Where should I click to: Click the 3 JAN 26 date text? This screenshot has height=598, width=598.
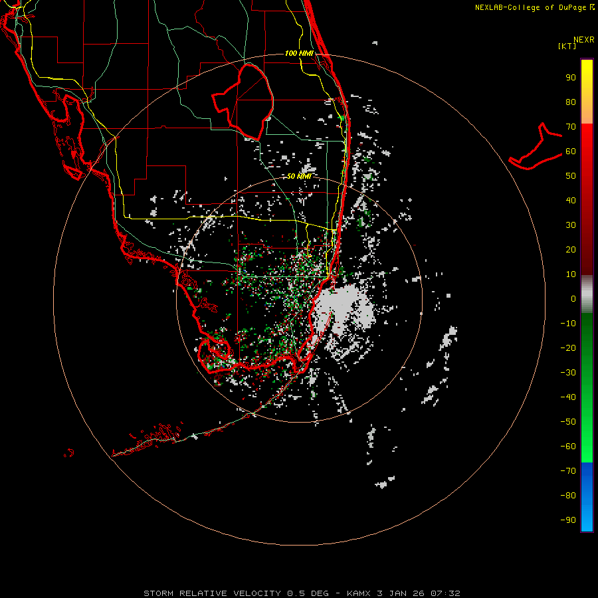400,593
